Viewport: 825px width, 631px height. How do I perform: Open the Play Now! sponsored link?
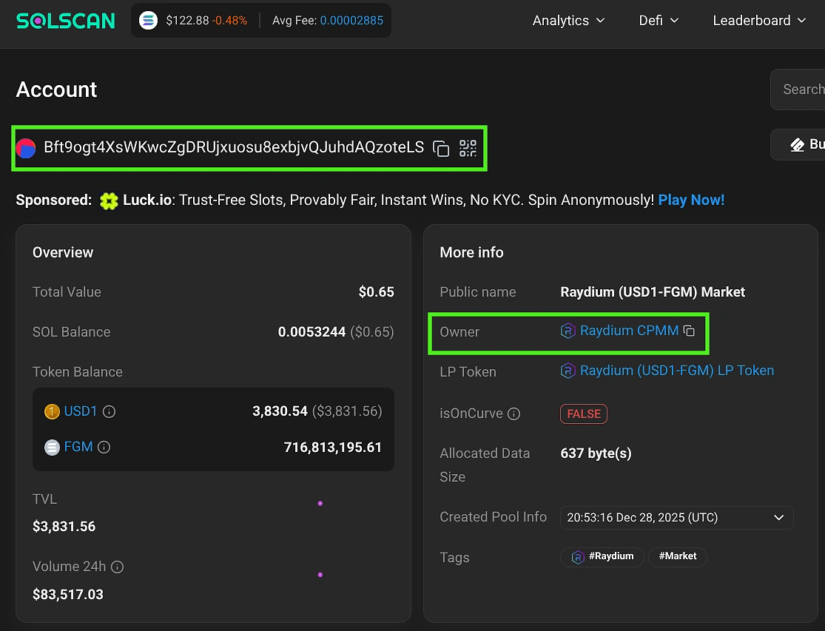[691, 200]
